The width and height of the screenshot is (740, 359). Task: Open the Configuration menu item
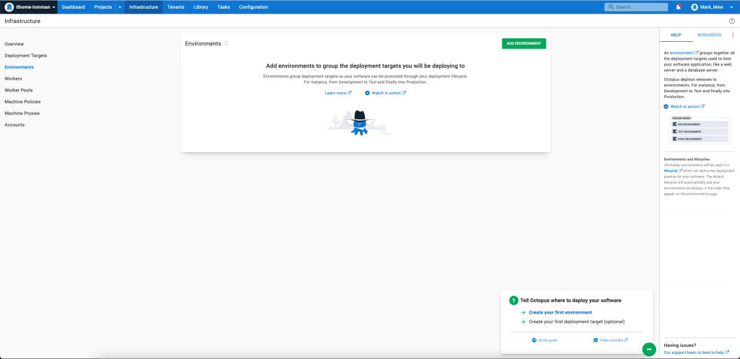tap(254, 7)
